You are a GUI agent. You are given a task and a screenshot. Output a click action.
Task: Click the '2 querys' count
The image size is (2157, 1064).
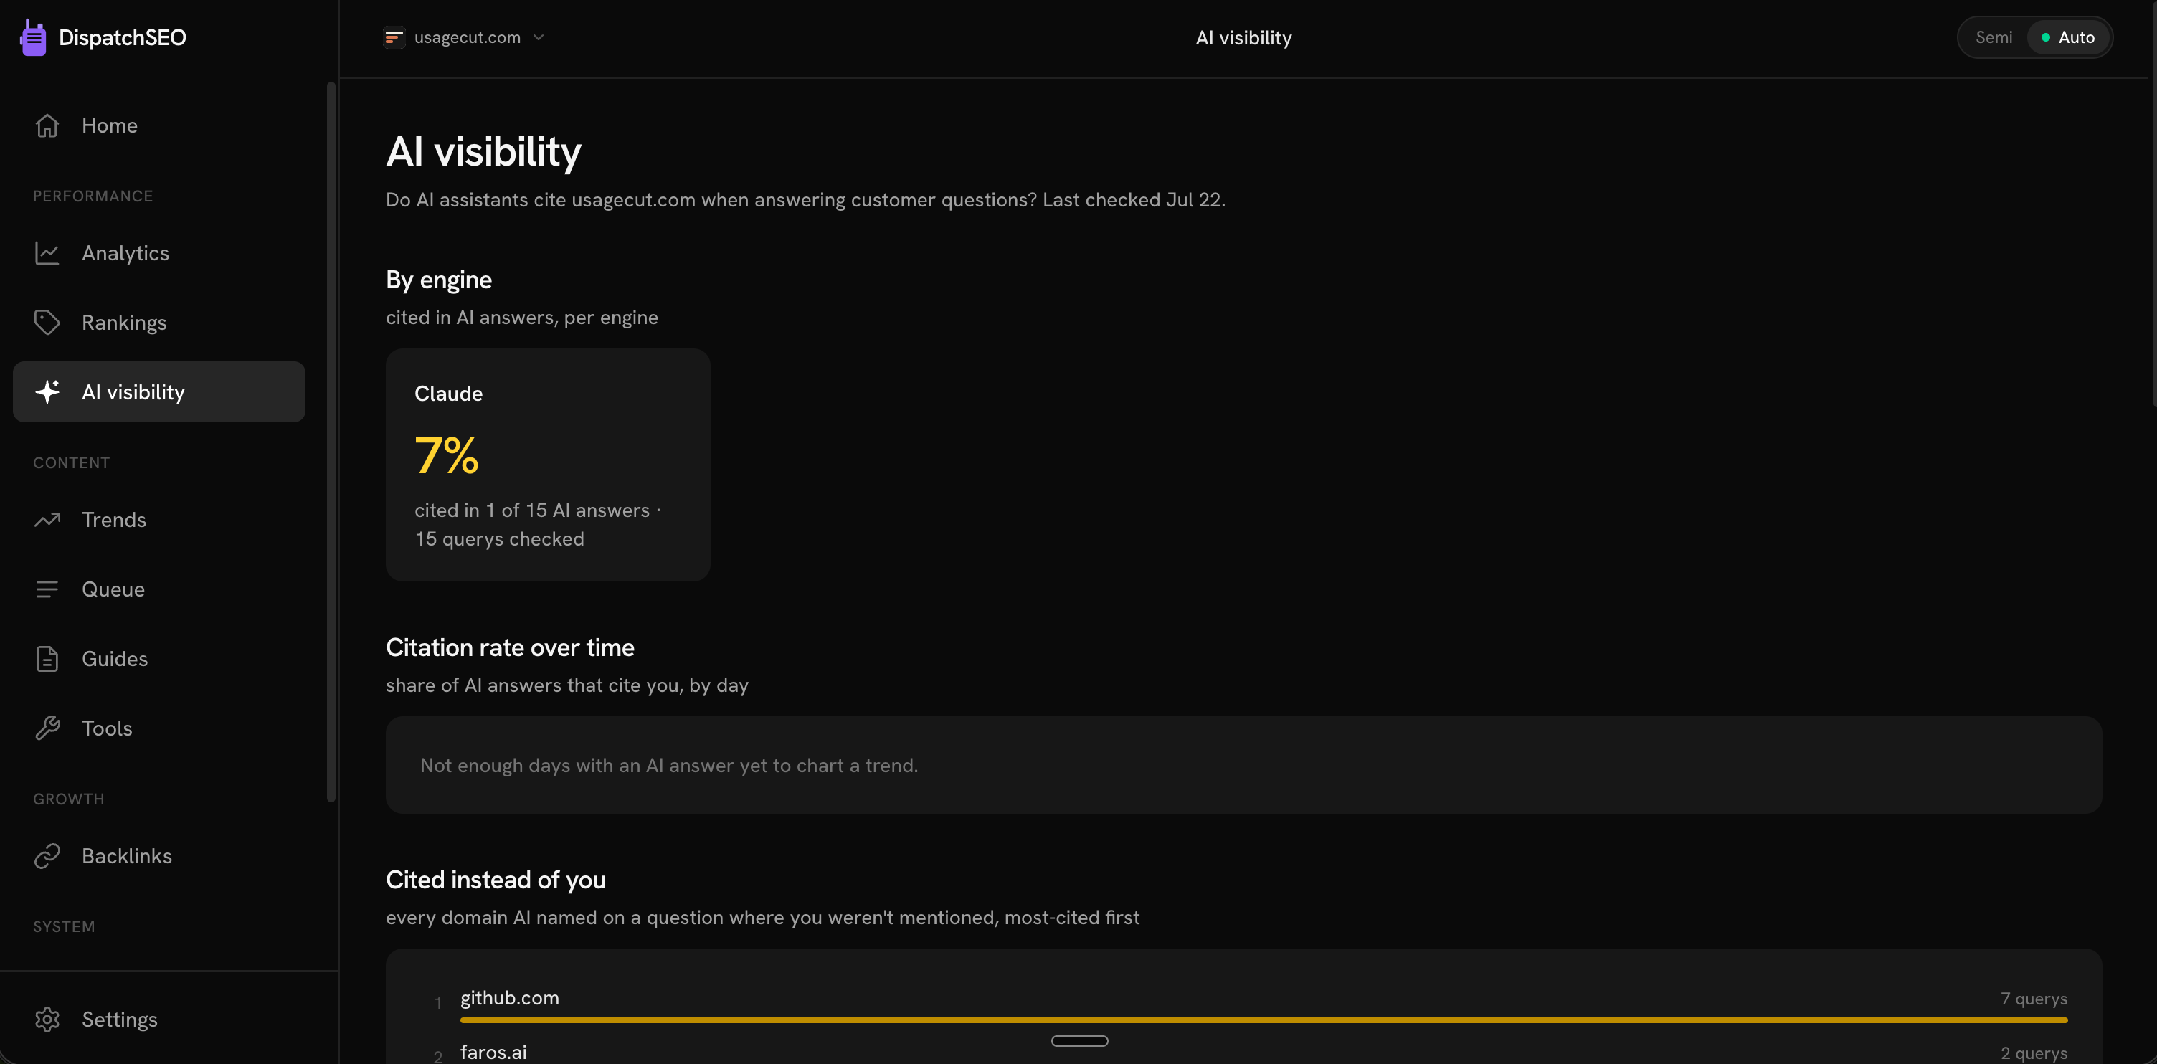point(2033,1053)
